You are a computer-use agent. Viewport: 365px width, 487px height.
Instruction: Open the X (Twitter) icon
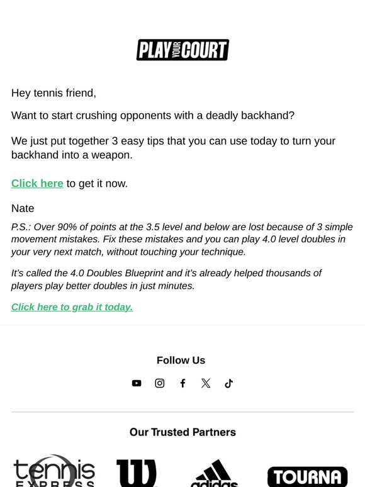206,383
